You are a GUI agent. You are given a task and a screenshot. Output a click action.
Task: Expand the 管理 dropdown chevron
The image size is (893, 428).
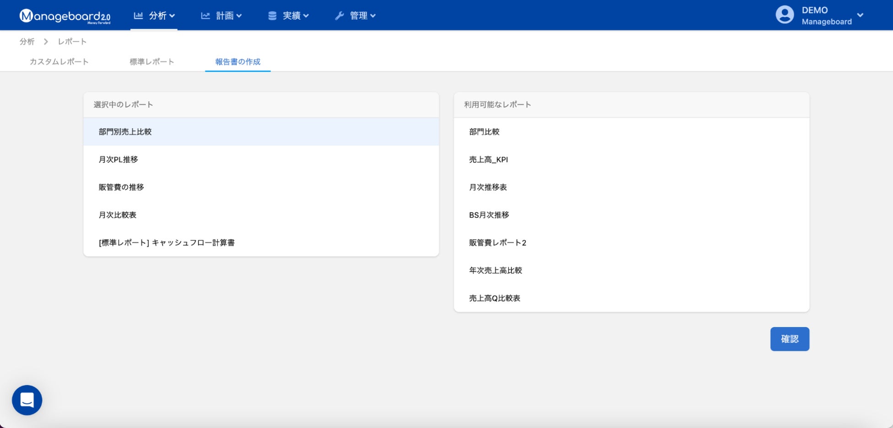pyautogui.click(x=373, y=16)
